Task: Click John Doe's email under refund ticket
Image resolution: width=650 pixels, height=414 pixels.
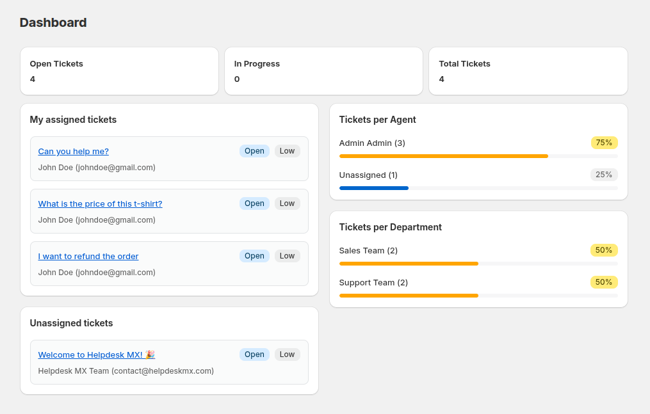Action: [x=115, y=273]
